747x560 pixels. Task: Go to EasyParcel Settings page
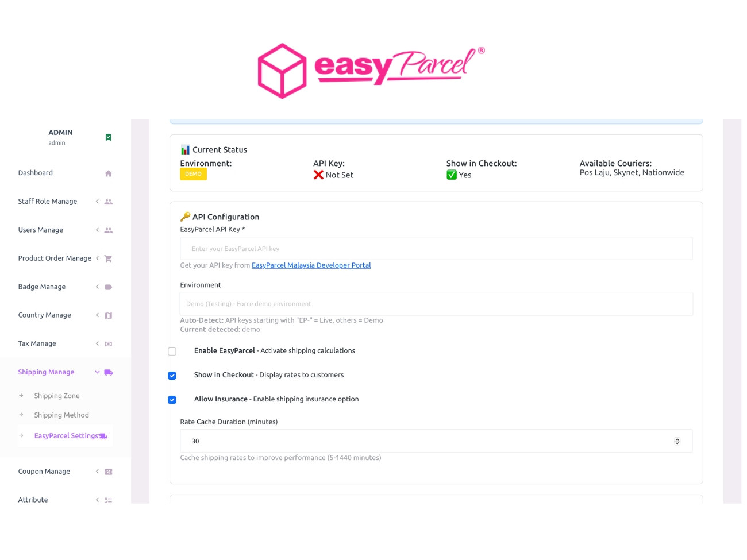(x=66, y=436)
